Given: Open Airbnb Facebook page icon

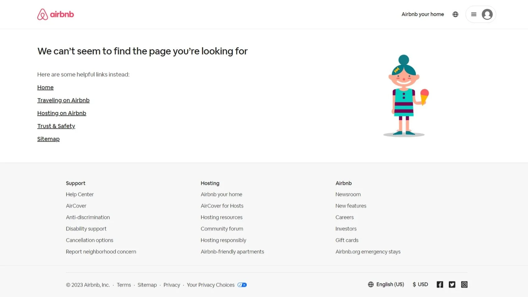Looking at the screenshot, I should point(440,285).
